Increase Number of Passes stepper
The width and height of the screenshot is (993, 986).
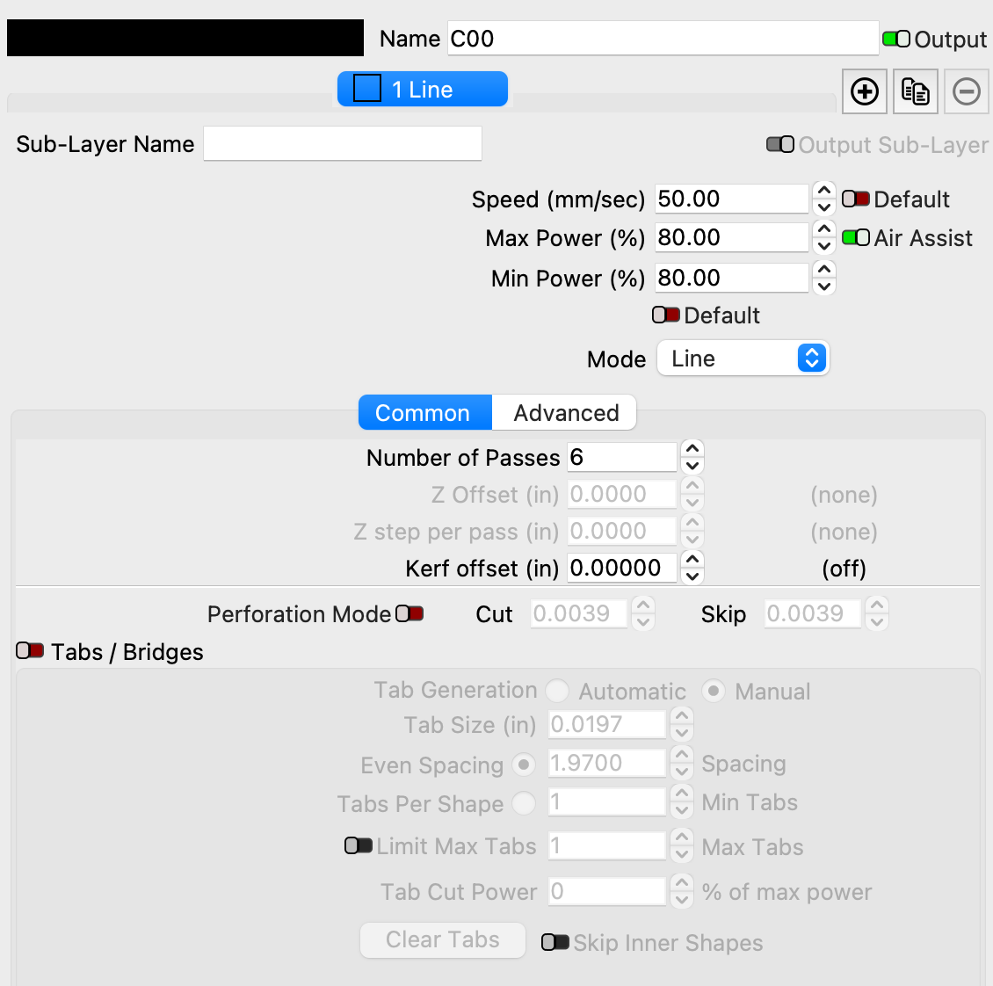pos(692,449)
